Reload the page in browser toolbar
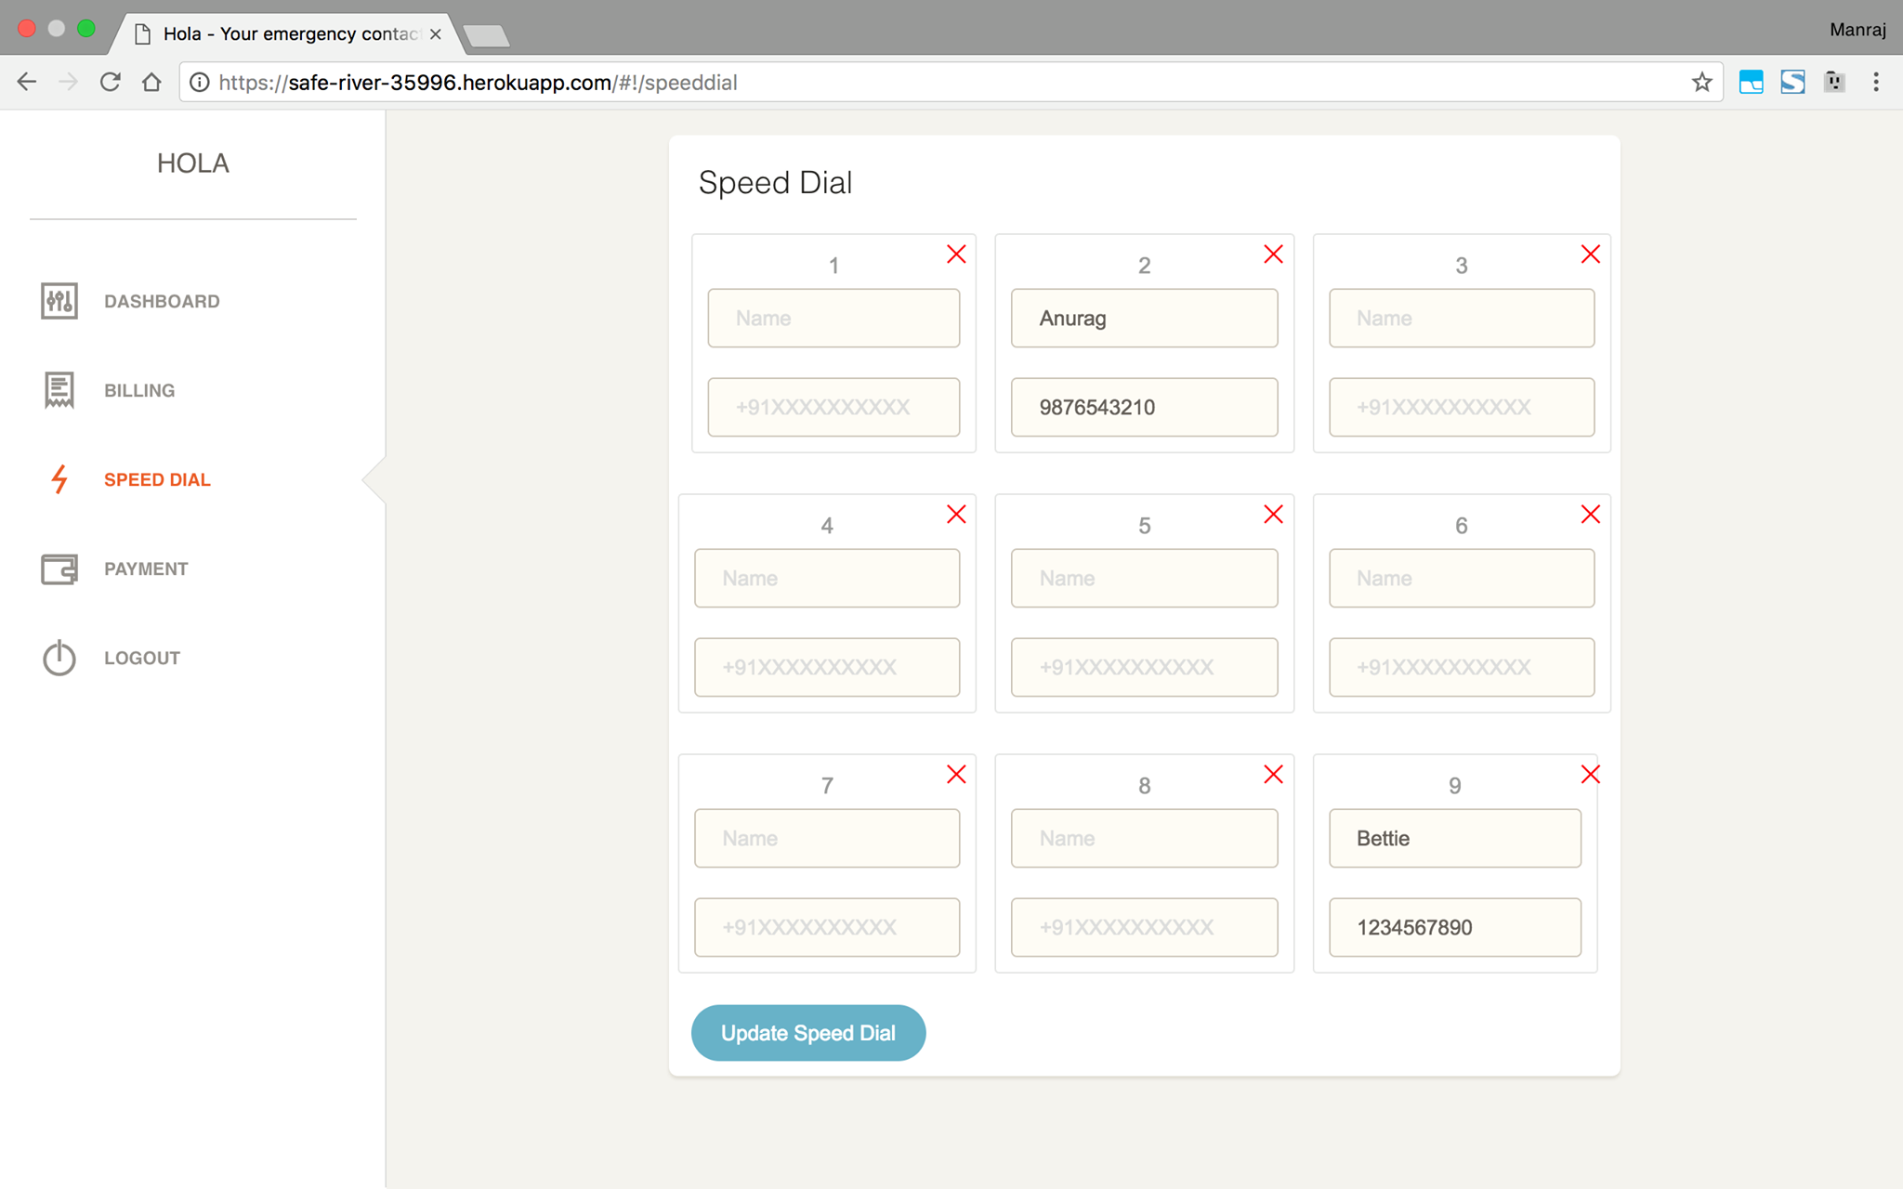Viewport: 1903px width, 1189px height. pos(111,83)
